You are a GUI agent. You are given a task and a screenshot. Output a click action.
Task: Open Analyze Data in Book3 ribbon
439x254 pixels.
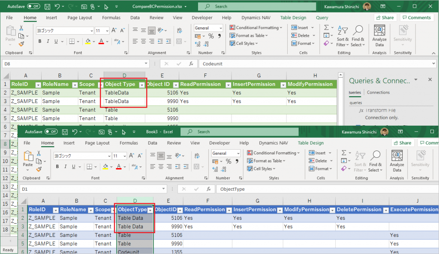click(x=397, y=161)
